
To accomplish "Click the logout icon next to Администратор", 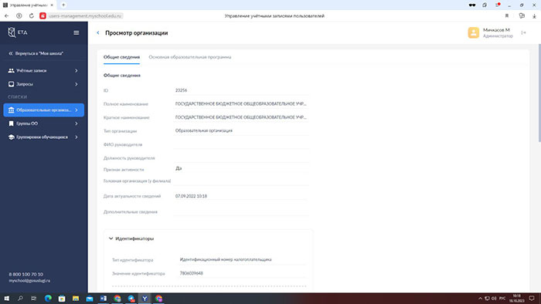I will [523, 32].
